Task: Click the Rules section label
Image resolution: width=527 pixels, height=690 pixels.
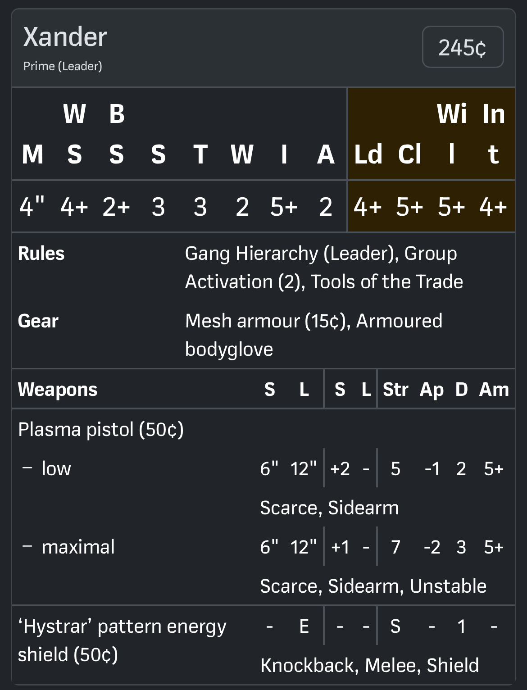Action: pyautogui.click(x=41, y=254)
